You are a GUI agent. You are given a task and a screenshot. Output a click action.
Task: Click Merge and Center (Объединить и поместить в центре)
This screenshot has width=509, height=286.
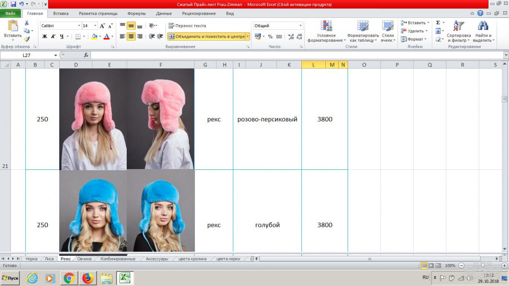coord(206,37)
